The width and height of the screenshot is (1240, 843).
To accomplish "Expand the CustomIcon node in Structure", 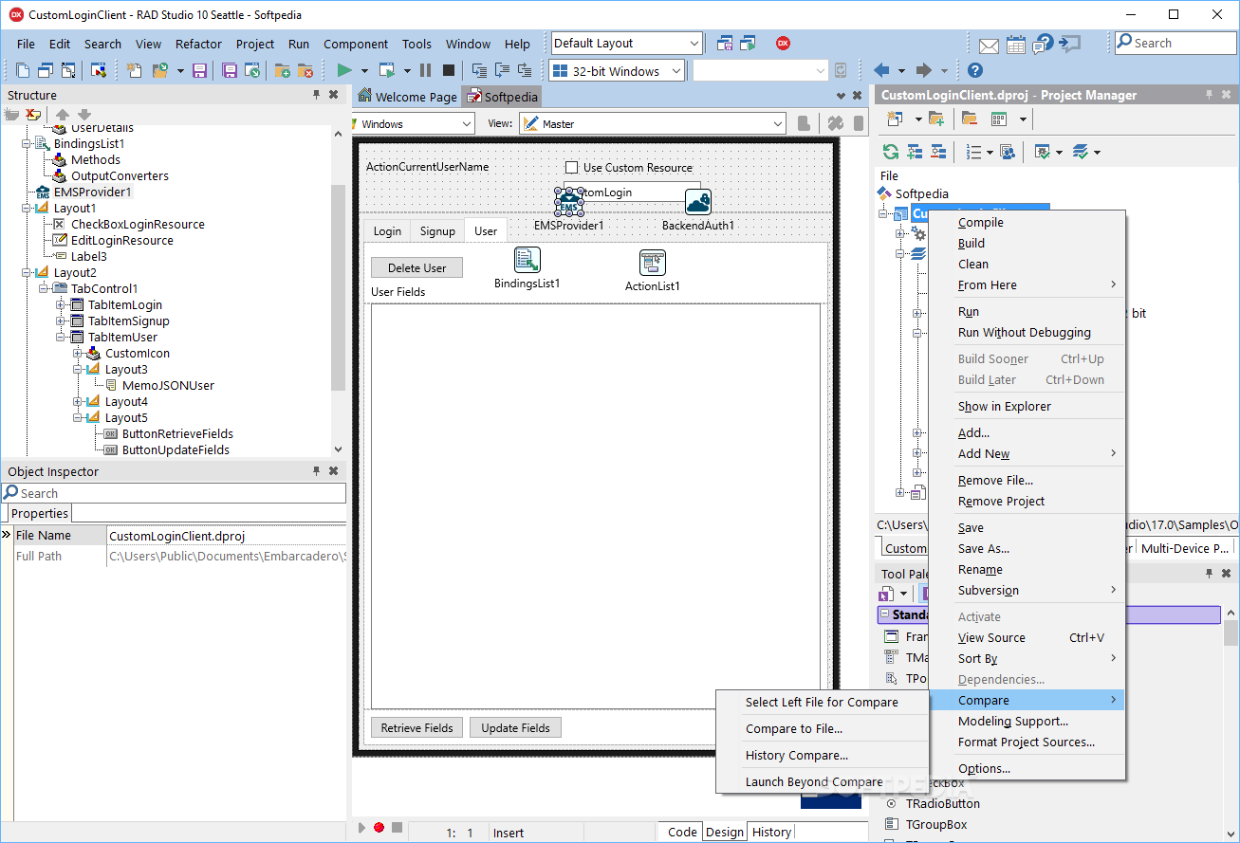I will 79,353.
